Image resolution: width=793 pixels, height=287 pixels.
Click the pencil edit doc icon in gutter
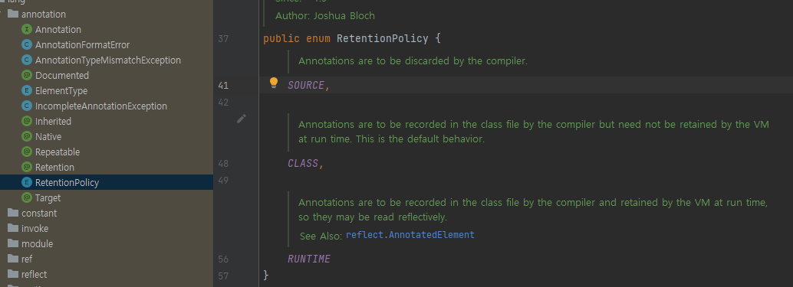[242, 119]
